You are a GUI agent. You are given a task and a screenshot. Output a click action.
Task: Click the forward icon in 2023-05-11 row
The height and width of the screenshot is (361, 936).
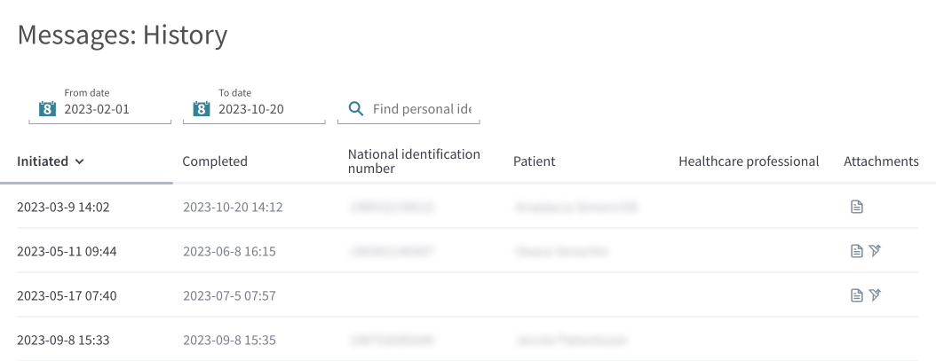point(875,251)
